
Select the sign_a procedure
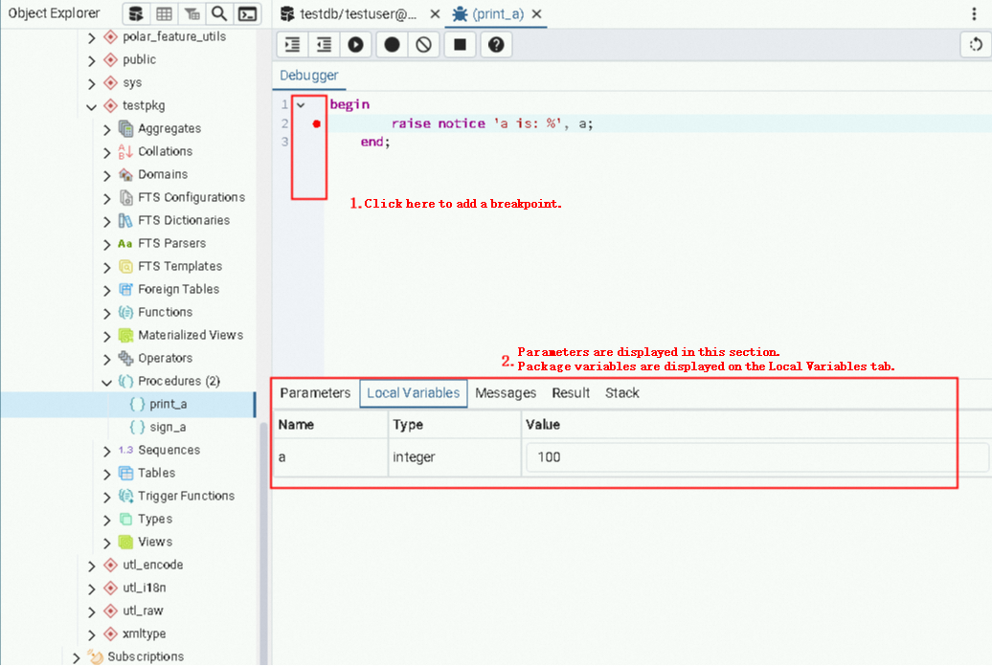tap(168, 427)
